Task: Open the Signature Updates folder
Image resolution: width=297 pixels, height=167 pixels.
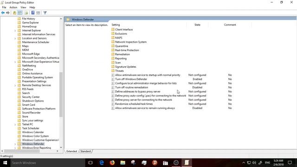Action: pyautogui.click(x=126, y=67)
